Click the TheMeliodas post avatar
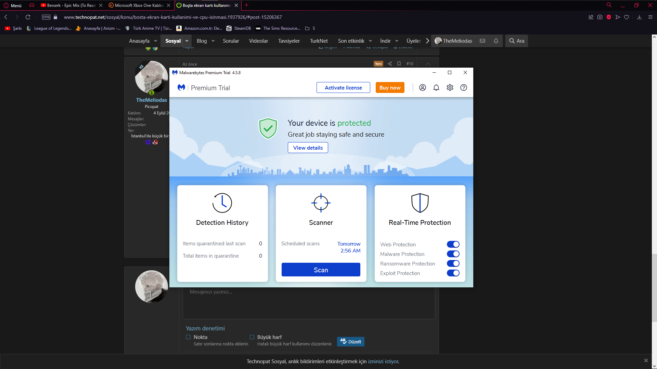Screen dimensions: 657x369 [152, 78]
